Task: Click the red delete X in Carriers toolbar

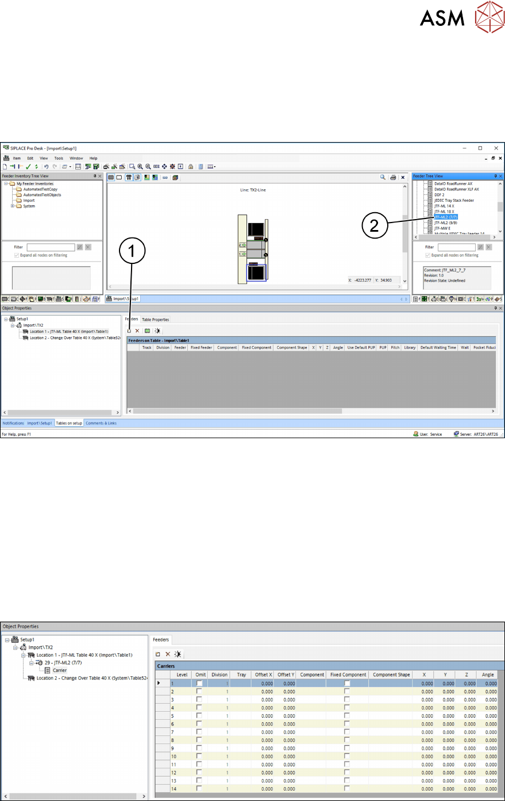Action: tap(168, 654)
